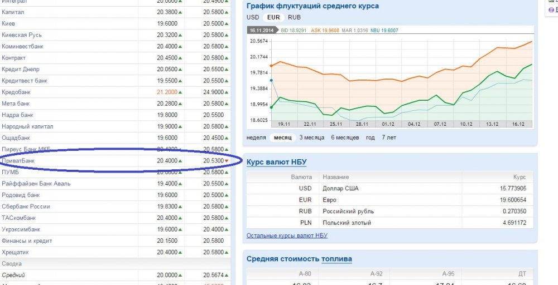Viewport: 558px width, 285px height.
Task: Open the топлива fuel price link
Action: pyautogui.click(x=336, y=259)
